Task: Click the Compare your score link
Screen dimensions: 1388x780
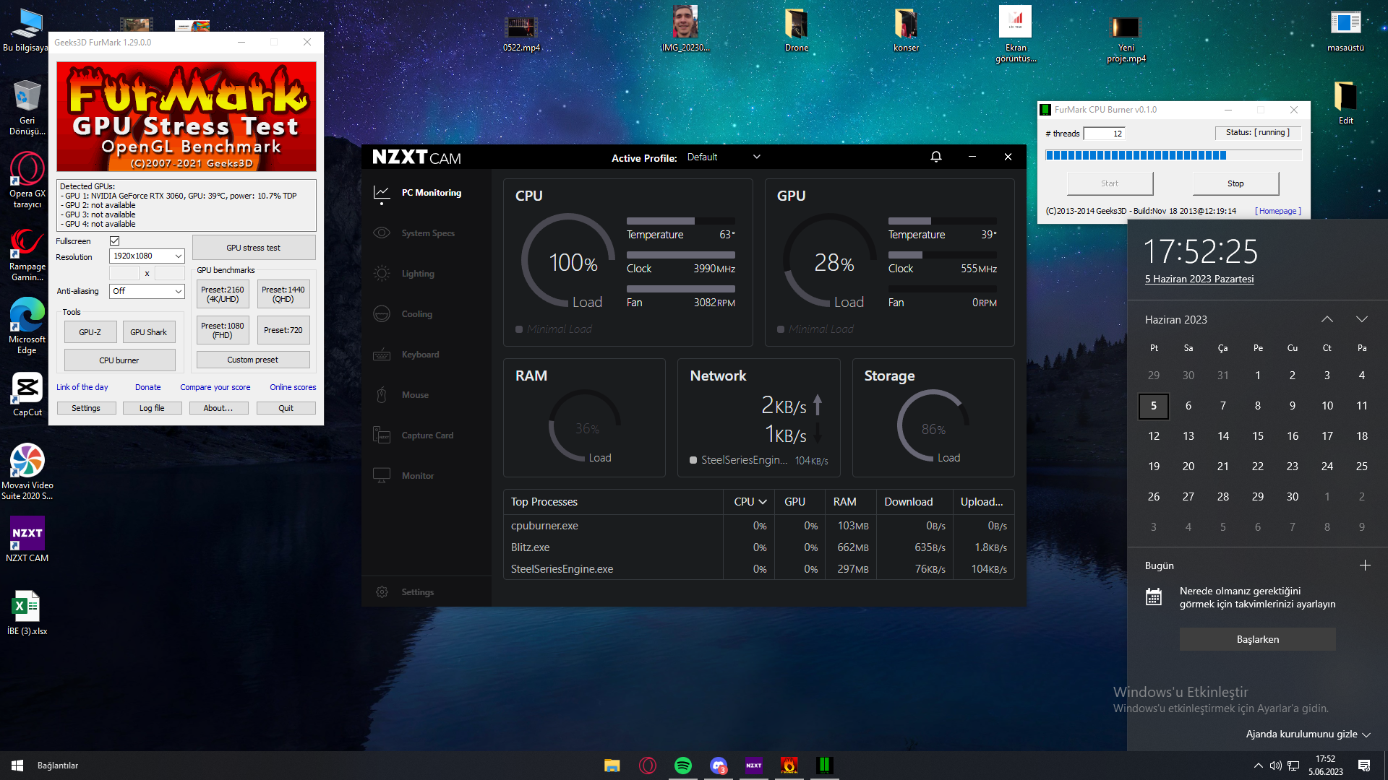Action: [x=215, y=387]
